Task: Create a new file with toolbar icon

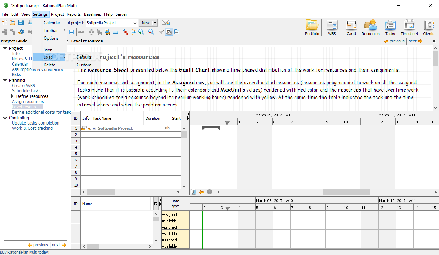Action: click(x=5, y=22)
